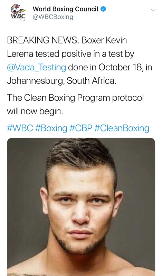This screenshot has width=162, height=276.
Task: Open the #WBC hashtag
Action: pos(20,128)
